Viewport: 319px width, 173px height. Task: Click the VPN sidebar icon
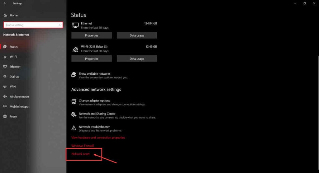[x=5, y=86]
